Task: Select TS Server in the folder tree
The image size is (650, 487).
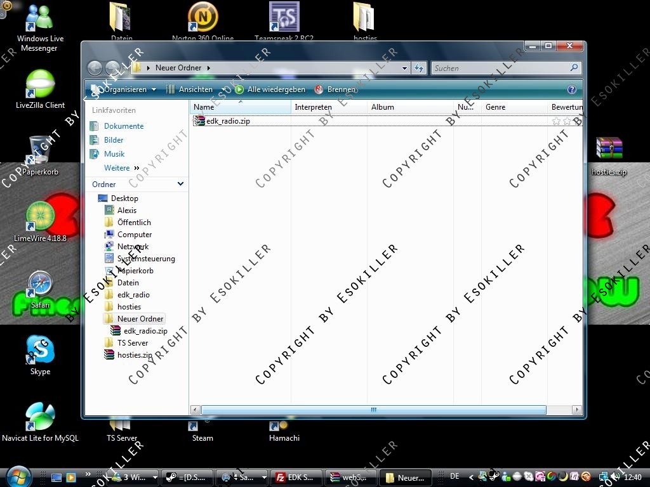Action: (x=132, y=343)
